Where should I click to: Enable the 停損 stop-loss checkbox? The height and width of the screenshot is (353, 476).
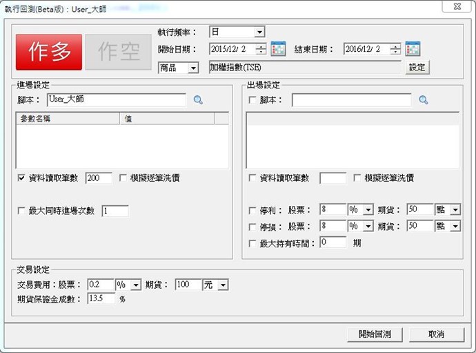[252, 227]
